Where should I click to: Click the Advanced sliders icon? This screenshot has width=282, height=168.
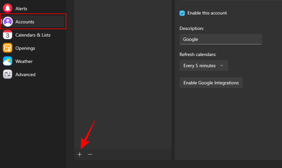[x=7, y=74]
